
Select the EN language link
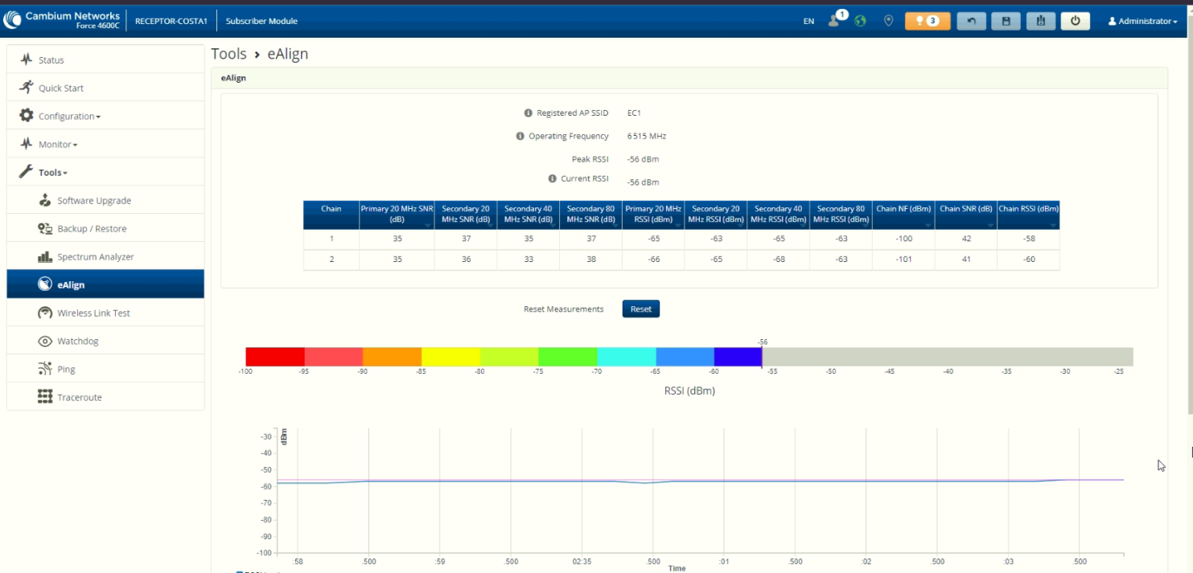808,21
